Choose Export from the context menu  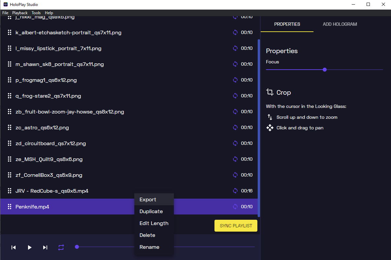[x=148, y=200]
